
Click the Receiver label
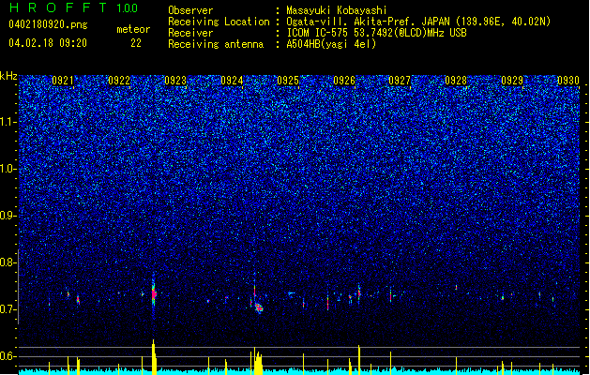tap(190, 33)
